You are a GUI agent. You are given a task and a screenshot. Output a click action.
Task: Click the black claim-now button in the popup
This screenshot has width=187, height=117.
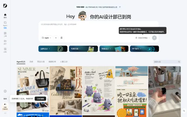[x=40, y=99]
